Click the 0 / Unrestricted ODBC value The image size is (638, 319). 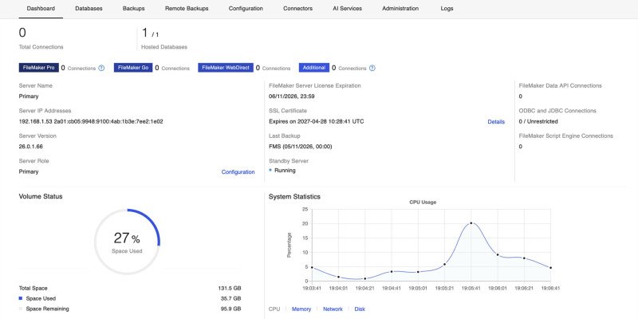coord(538,121)
